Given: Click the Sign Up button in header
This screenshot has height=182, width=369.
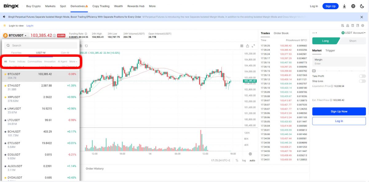Looking at the screenshot, I should pos(331,6).
